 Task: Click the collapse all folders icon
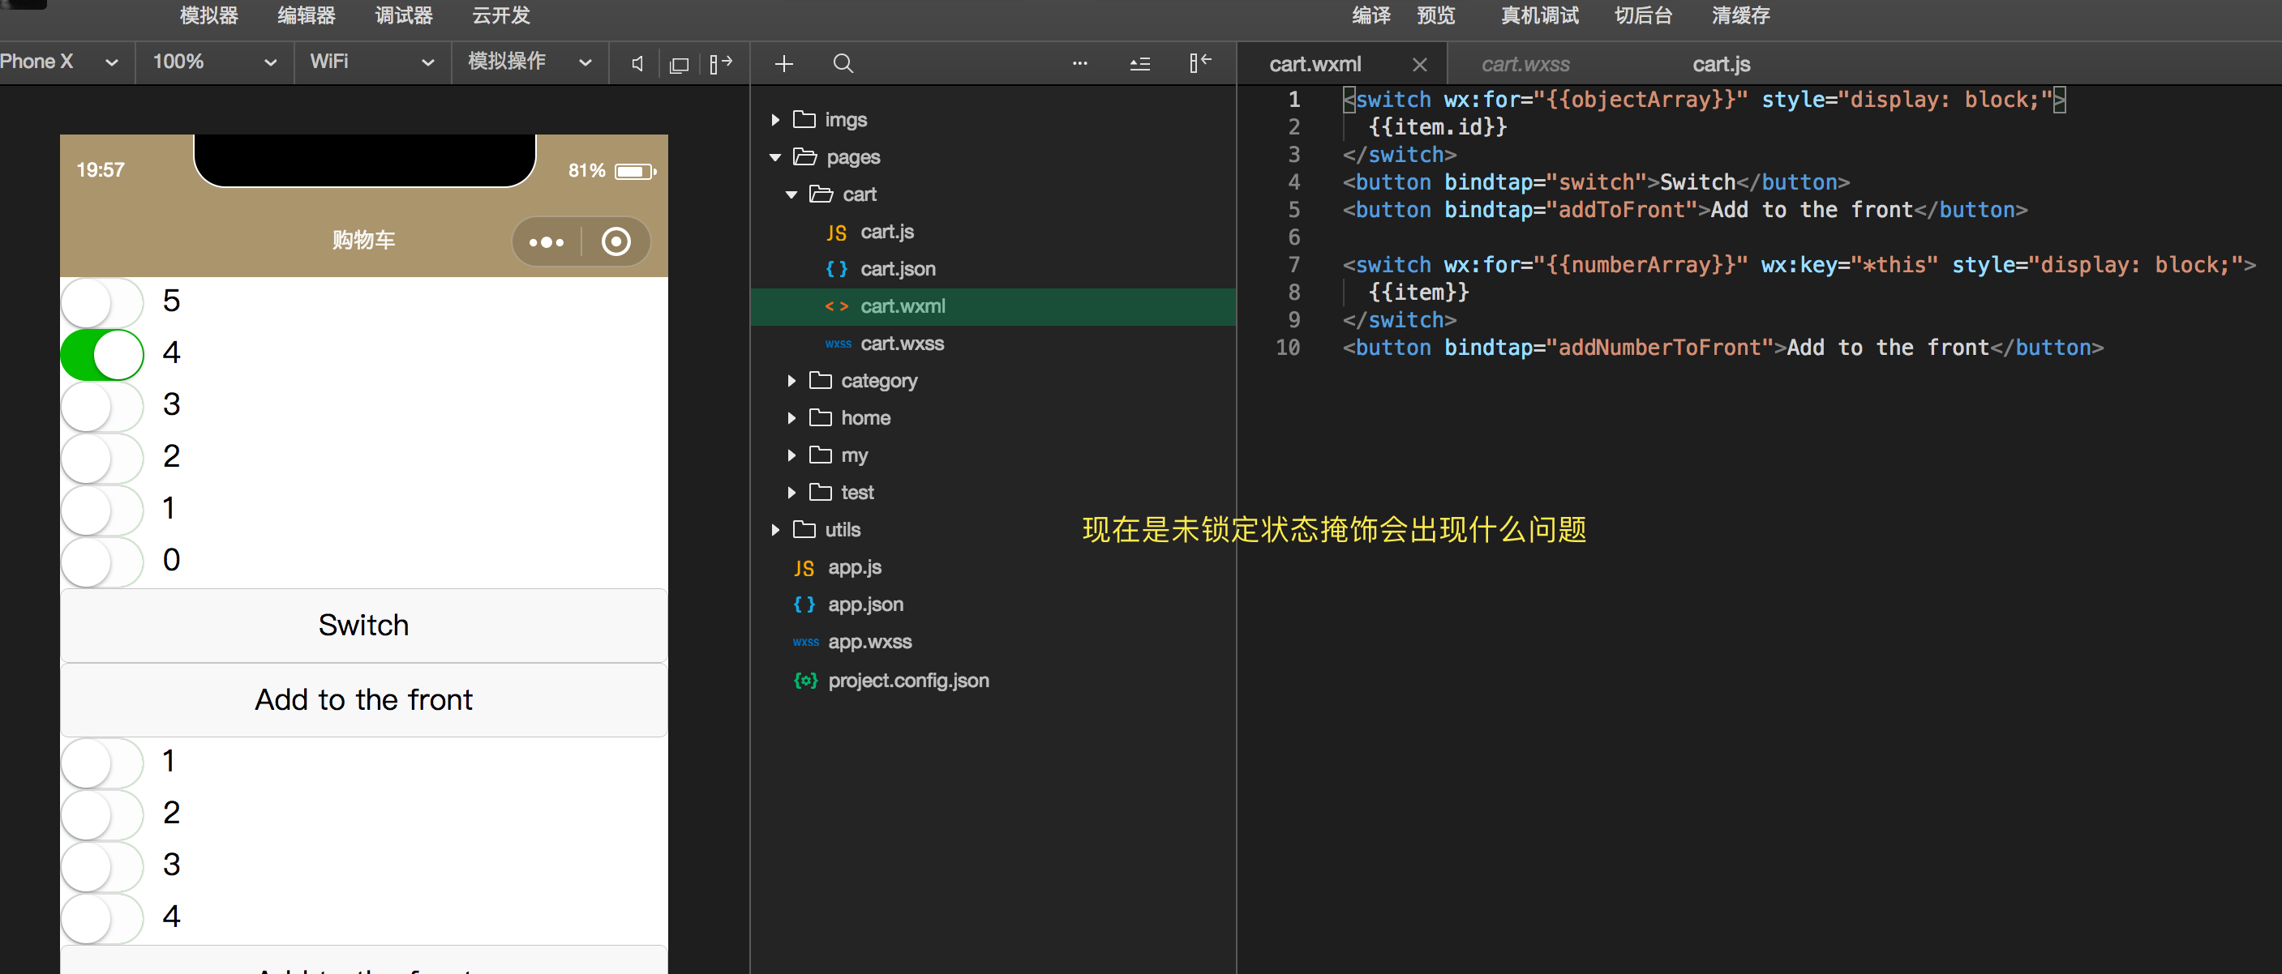tap(1139, 64)
